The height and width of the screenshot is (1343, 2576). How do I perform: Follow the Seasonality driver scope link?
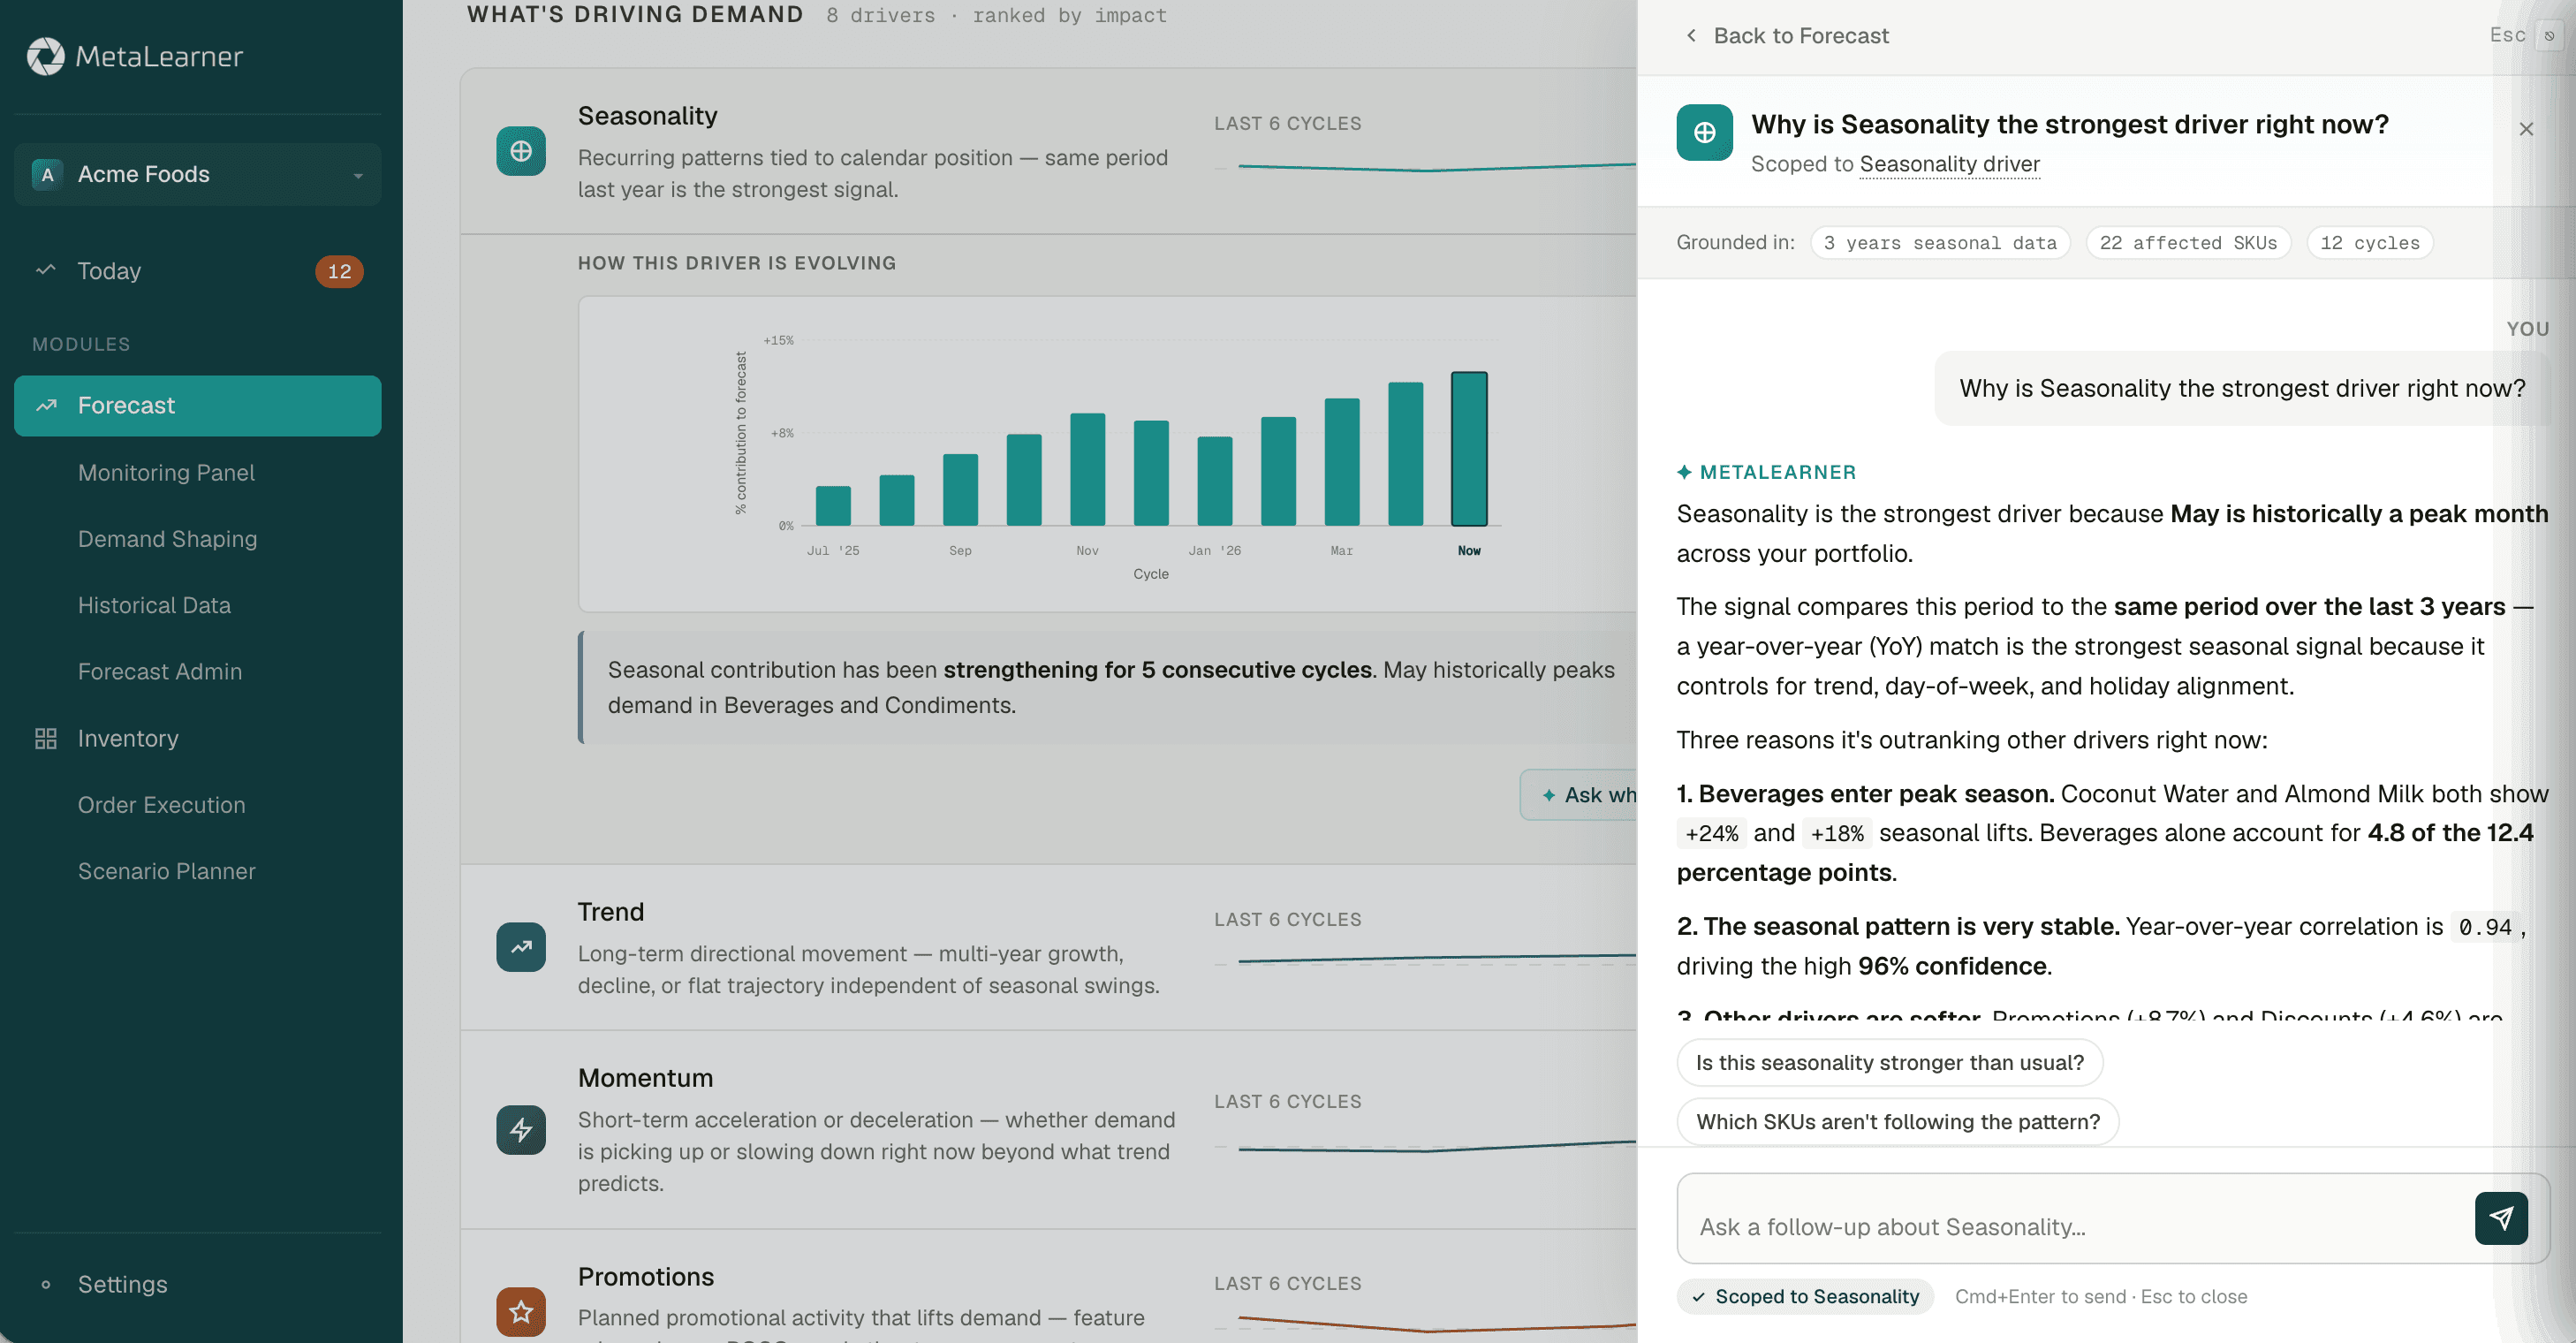[x=1949, y=164]
